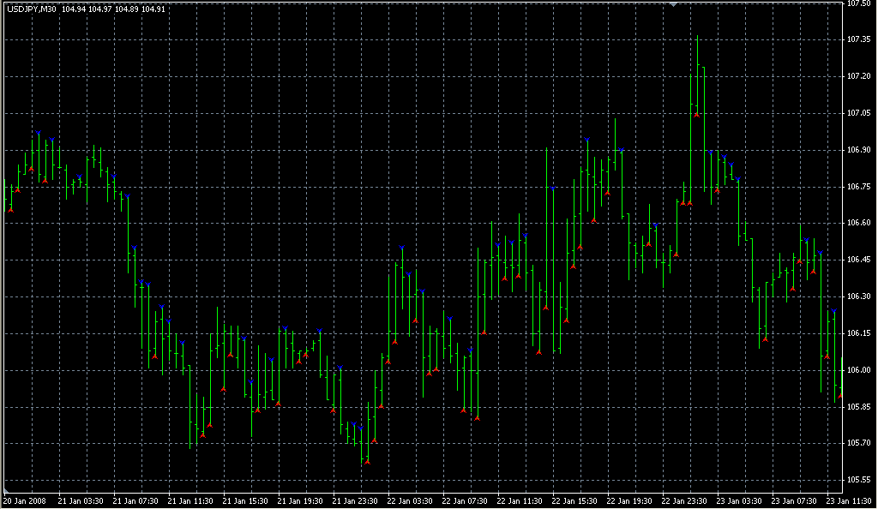Click the 21 Jan 15:30 time label
This screenshot has width=878, height=509.
tap(244, 501)
